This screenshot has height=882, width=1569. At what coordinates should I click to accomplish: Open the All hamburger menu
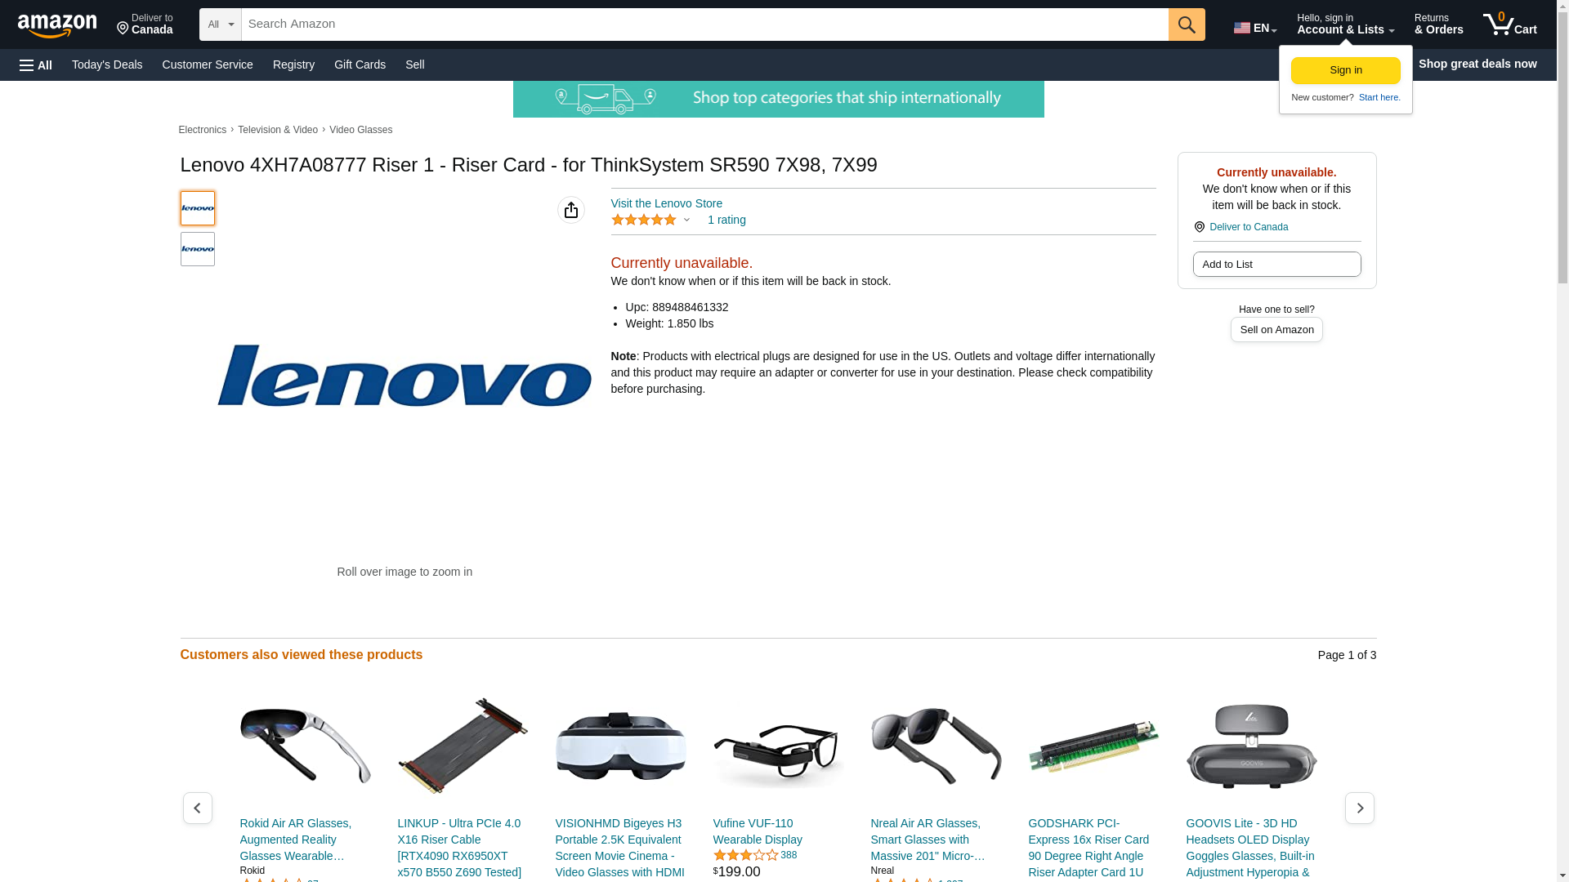coord(36,65)
